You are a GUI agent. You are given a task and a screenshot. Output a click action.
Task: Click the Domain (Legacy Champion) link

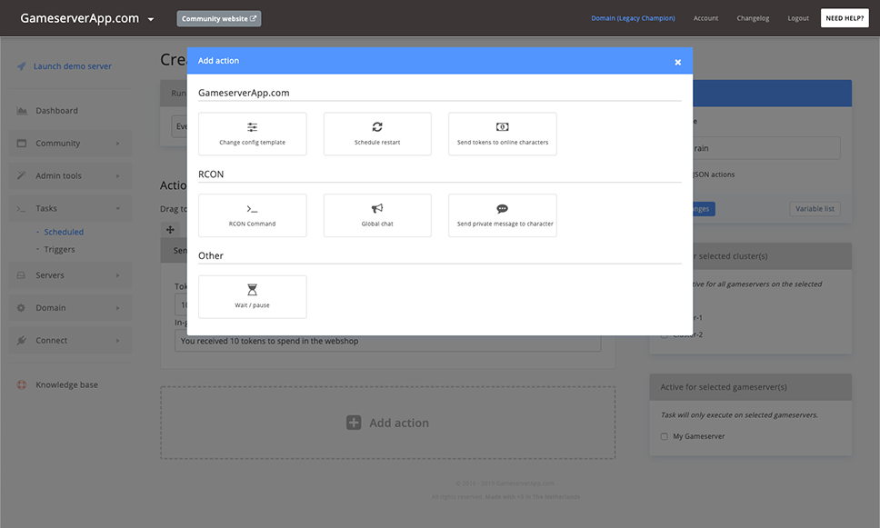coord(633,18)
